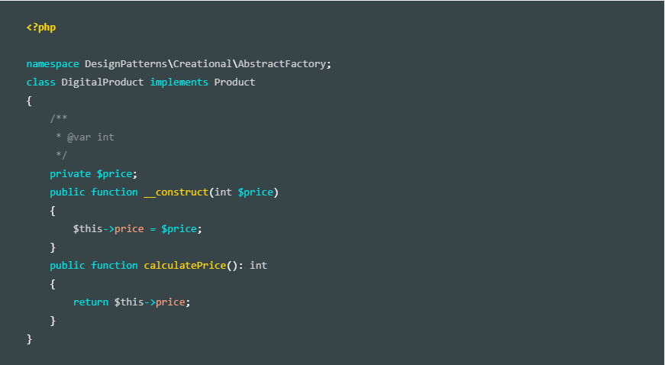Click price property in the return statement

point(170,302)
